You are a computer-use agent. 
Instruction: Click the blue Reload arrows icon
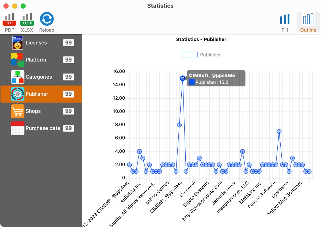coord(47,19)
